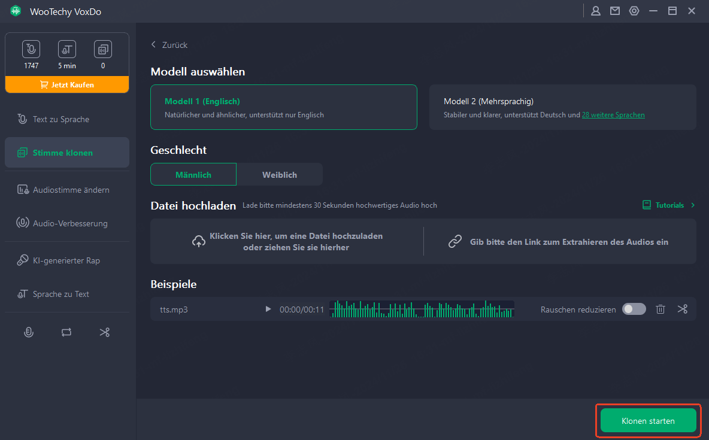The height and width of the screenshot is (440, 709).
Task: Click the scissors icon to trim tts.mp3
Action: (682, 309)
